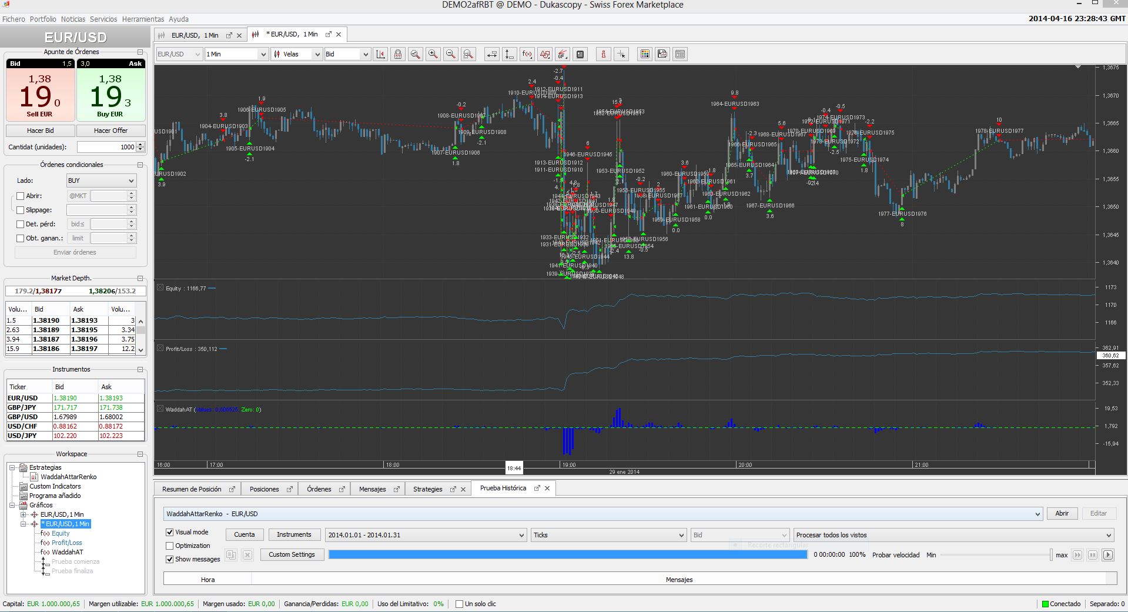Image resolution: width=1128 pixels, height=612 pixels.
Task: Click the Cantidad (unidades) amount field
Action: pos(106,147)
